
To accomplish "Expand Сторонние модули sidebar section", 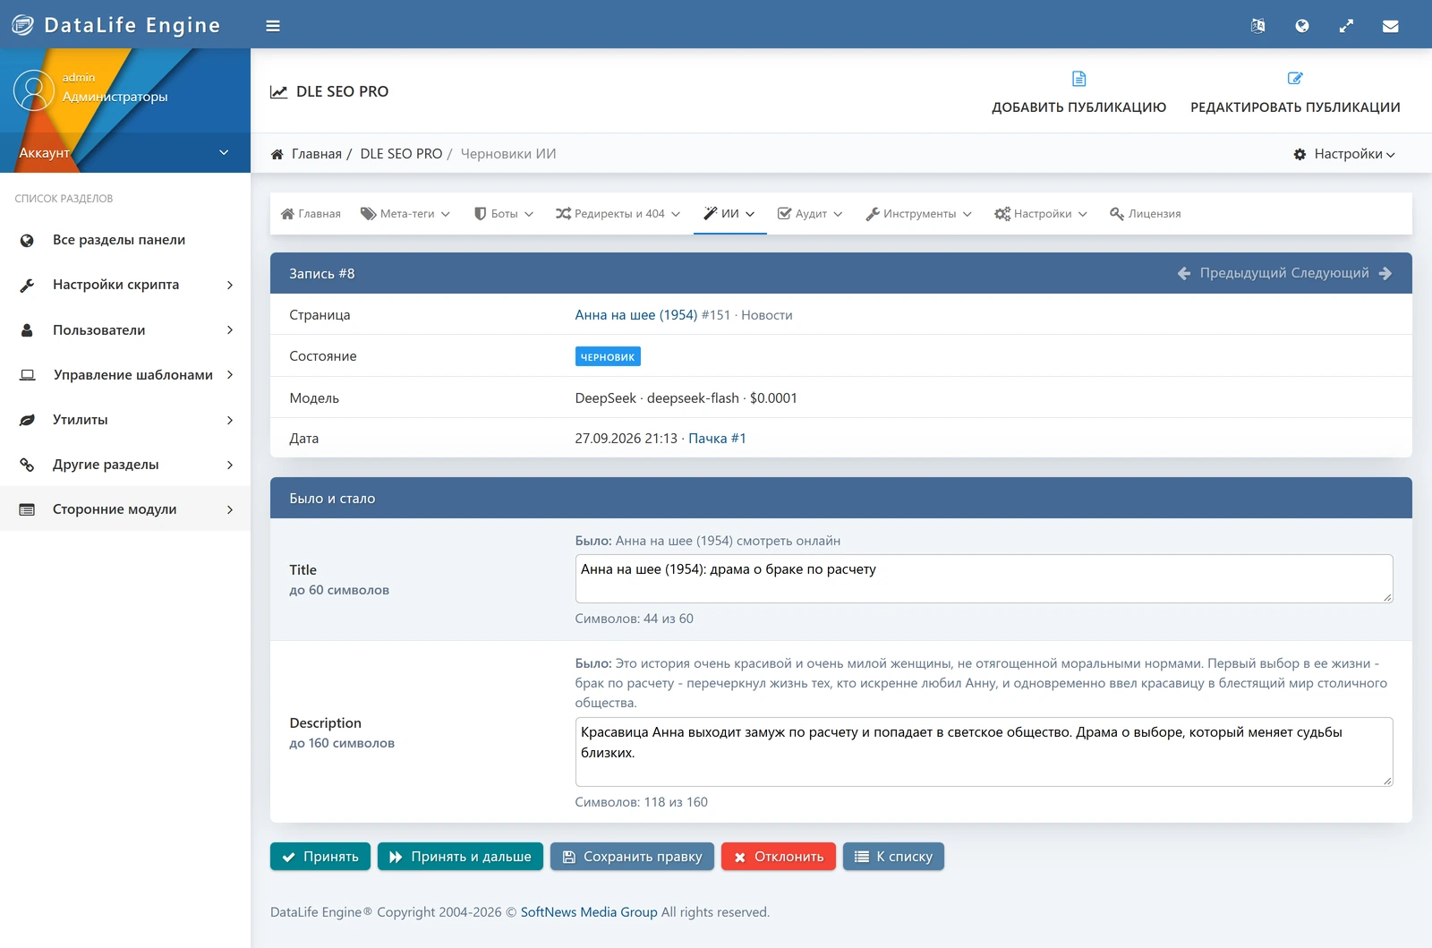I will 125,509.
